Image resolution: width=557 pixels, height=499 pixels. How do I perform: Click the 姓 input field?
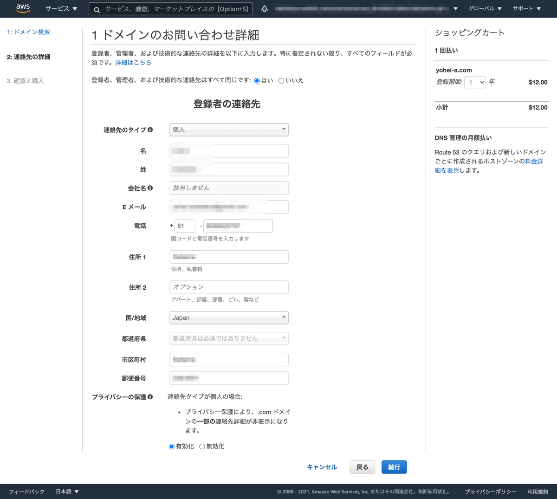(229, 169)
